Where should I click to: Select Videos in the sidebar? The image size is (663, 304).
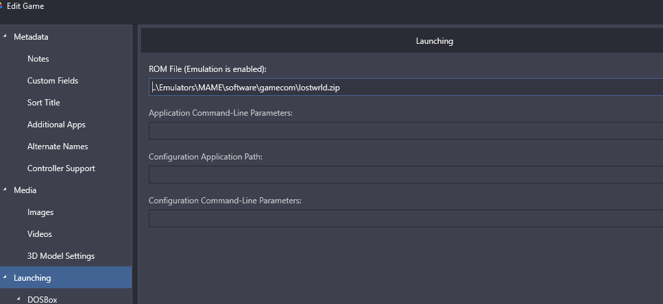coord(39,234)
